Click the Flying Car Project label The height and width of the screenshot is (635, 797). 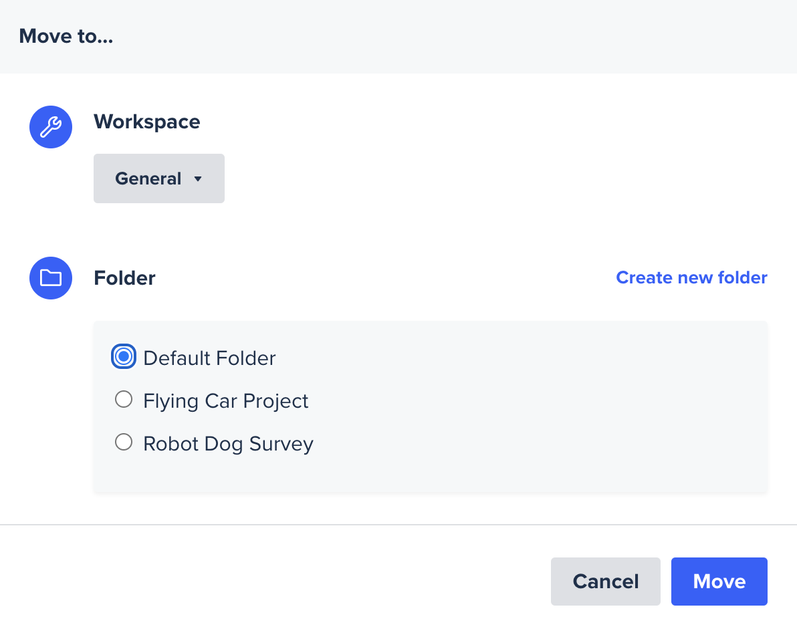226,401
